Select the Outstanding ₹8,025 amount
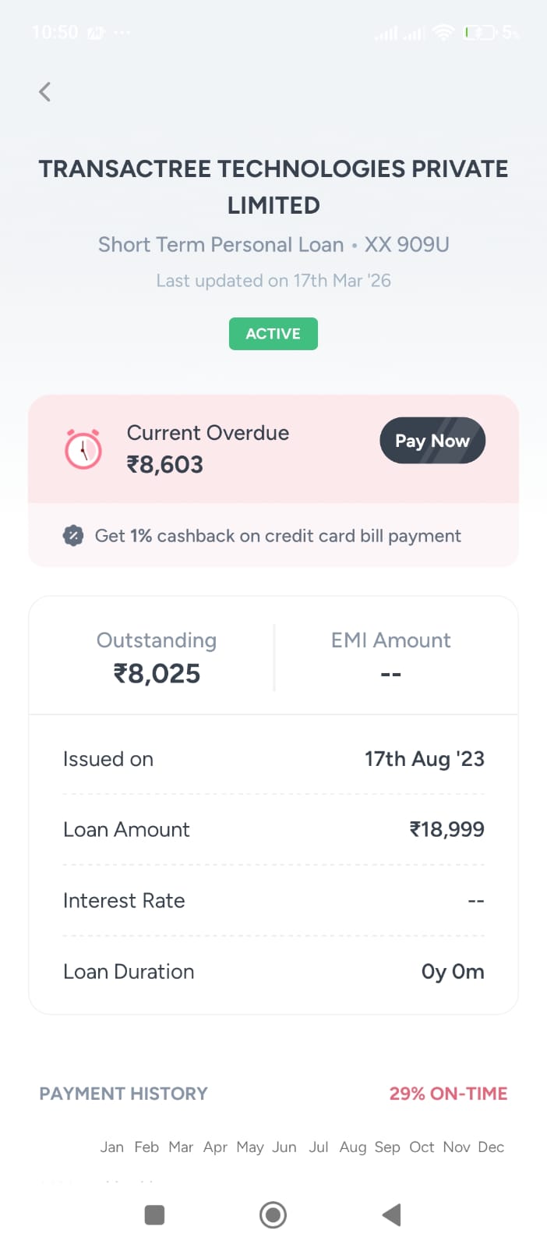 click(x=157, y=673)
